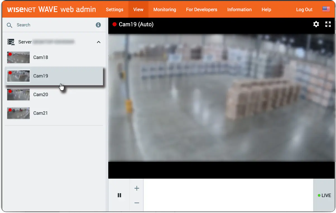
Task: Open the Monitoring menu
Action: point(165,10)
